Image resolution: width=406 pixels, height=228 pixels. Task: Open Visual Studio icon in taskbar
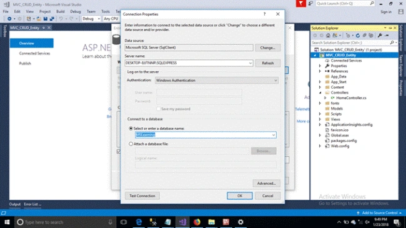[x=182, y=222]
